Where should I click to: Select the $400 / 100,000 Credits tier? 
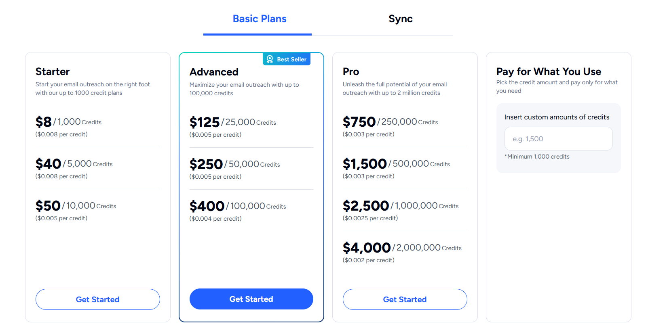tap(237, 206)
